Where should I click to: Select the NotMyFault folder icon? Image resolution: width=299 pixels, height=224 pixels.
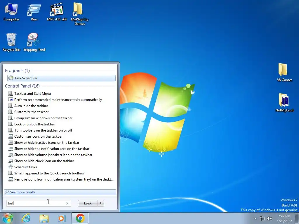284,103
